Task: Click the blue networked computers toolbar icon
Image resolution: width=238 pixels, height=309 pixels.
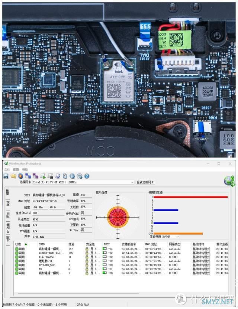Action: [x=28, y=176]
